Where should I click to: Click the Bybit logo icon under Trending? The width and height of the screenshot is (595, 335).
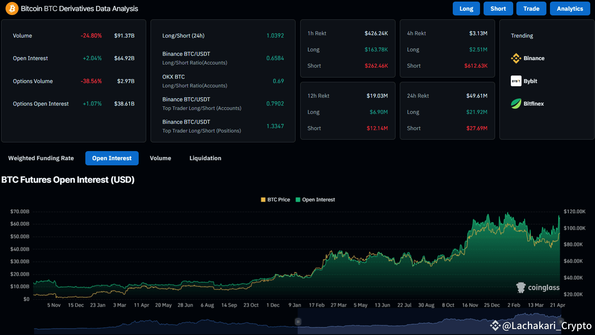tap(516, 81)
